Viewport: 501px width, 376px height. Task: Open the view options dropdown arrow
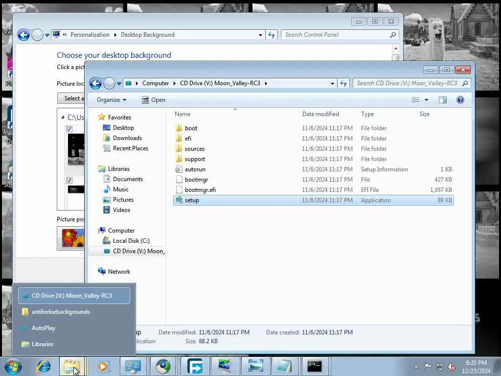pos(426,100)
